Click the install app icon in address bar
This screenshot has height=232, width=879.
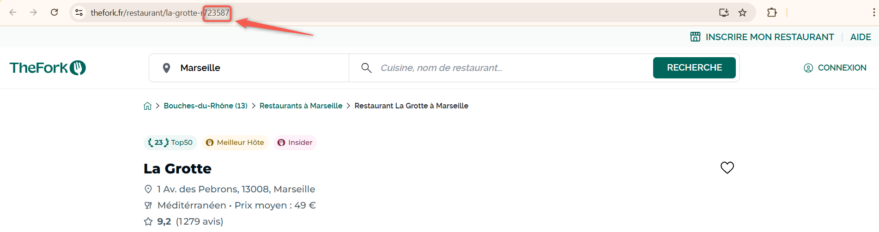pos(724,12)
